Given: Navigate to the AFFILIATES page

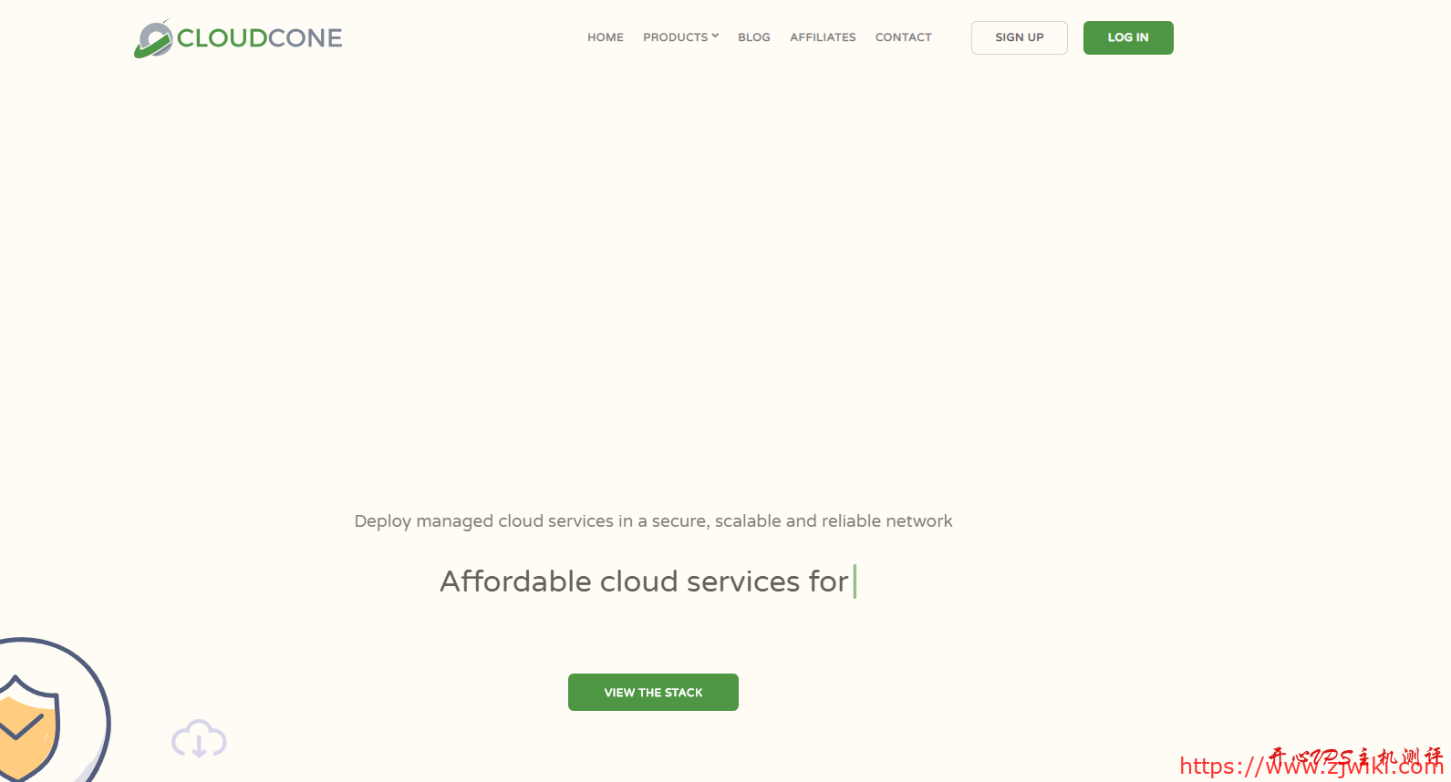Looking at the screenshot, I should 823,37.
